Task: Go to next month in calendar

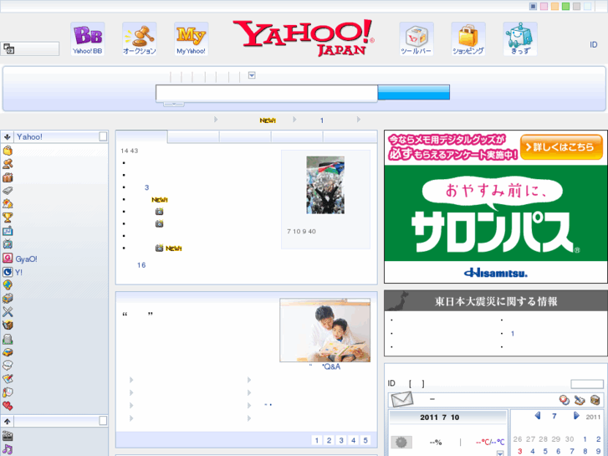Action: point(576,416)
